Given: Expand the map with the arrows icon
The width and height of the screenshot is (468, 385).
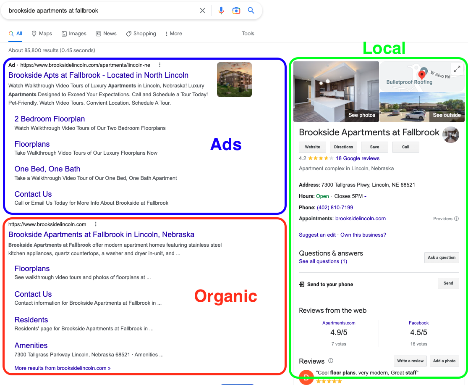Looking at the screenshot, I should click(457, 69).
